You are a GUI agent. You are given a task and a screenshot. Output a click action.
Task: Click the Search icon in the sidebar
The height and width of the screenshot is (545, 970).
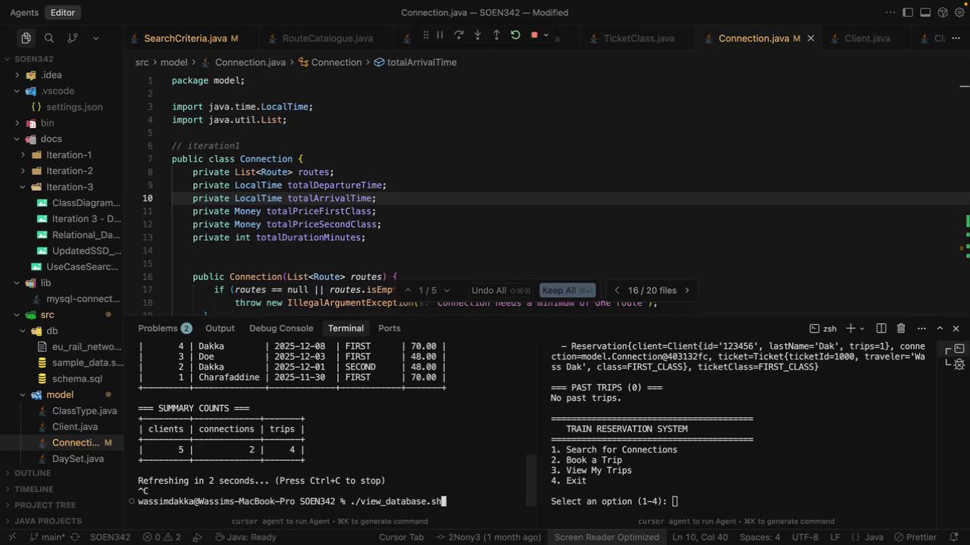coord(49,38)
